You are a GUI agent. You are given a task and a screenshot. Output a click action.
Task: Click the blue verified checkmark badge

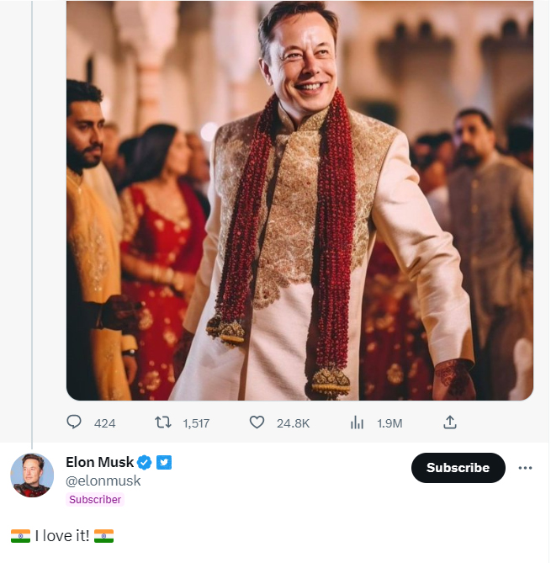tap(145, 463)
